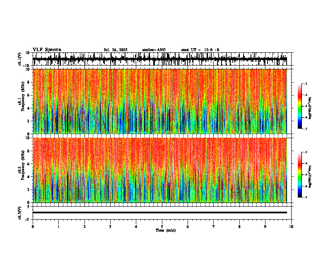328x254 pixels.
Task: Click inside the ch.2 spectrogram plot
Action: click(159, 170)
